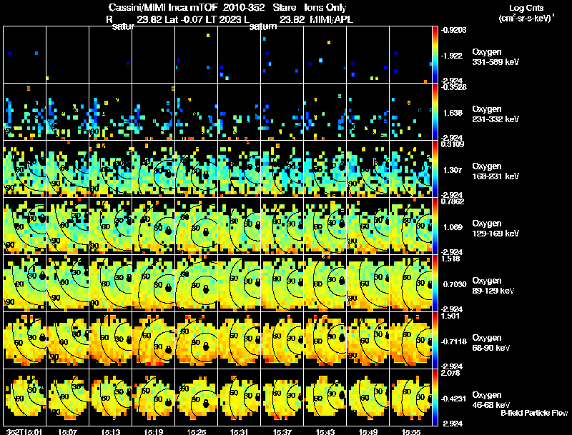This screenshot has height=435, width=572.
Task: Click the color bar beside 89-129 keV row
Action: (x=435, y=283)
